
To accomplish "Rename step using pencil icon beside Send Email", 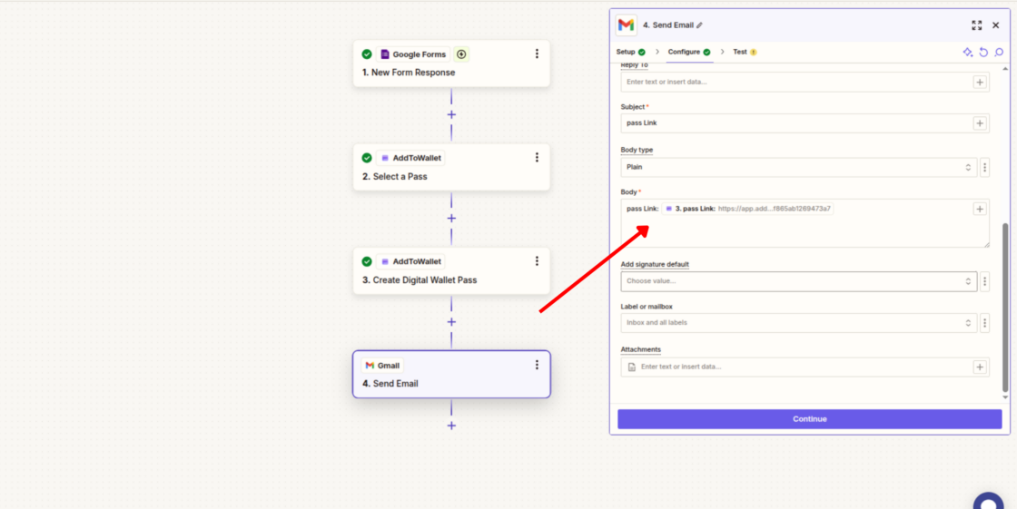I will pos(699,25).
